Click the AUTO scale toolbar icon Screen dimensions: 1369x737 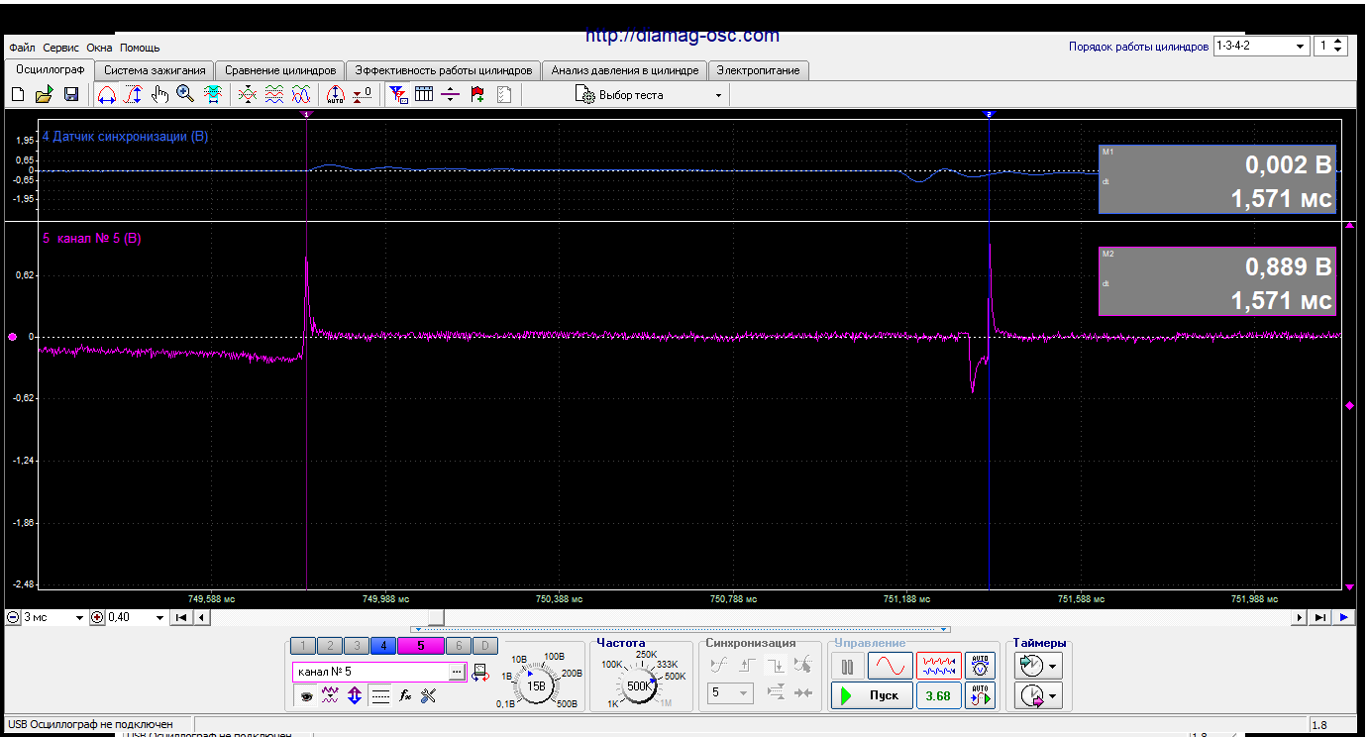point(335,94)
